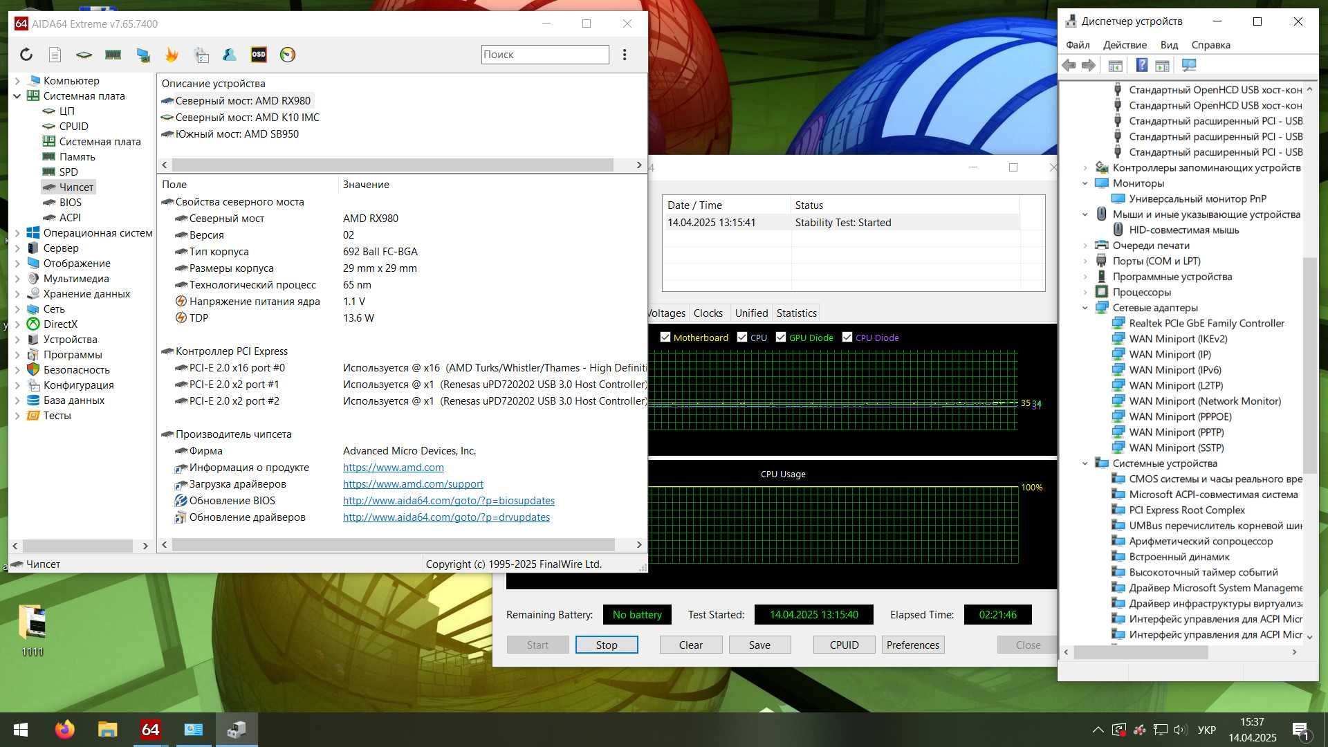This screenshot has height=747, width=1328.
Task: Open the Действие menu in Device Manager
Action: 1125,44
